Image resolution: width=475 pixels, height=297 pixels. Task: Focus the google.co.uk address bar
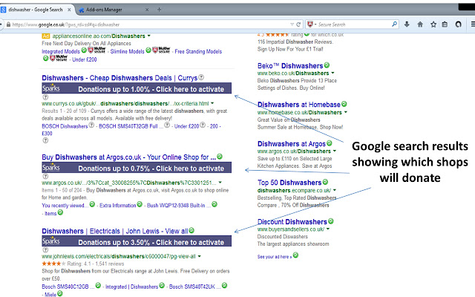tap(150, 25)
